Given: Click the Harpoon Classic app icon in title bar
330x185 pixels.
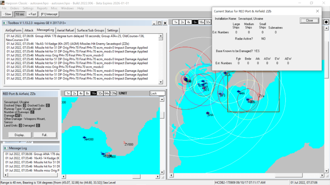Looking at the screenshot, I should pyautogui.click(x=2, y=3).
